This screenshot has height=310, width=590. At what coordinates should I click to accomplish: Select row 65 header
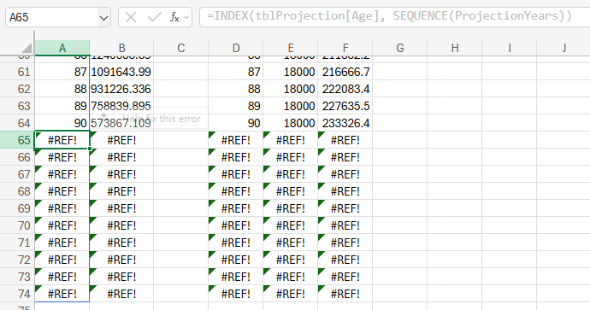click(x=17, y=140)
